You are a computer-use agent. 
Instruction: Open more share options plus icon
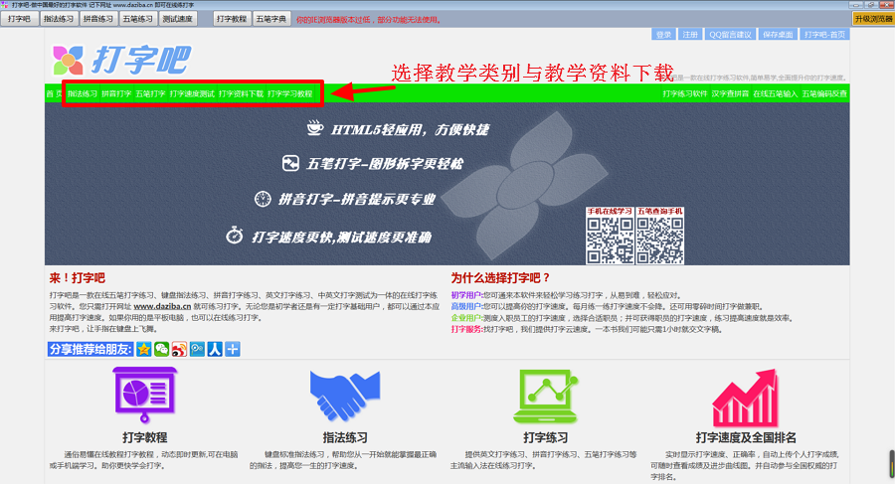tap(233, 349)
